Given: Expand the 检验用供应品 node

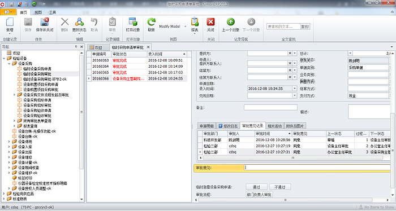Looking at the screenshot, I should [x=4, y=194].
